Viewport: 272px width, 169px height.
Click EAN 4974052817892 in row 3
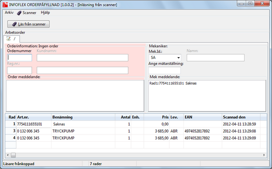coord(203,131)
